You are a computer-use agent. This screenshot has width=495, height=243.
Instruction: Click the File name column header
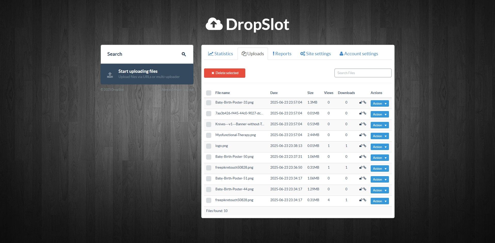(223, 93)
